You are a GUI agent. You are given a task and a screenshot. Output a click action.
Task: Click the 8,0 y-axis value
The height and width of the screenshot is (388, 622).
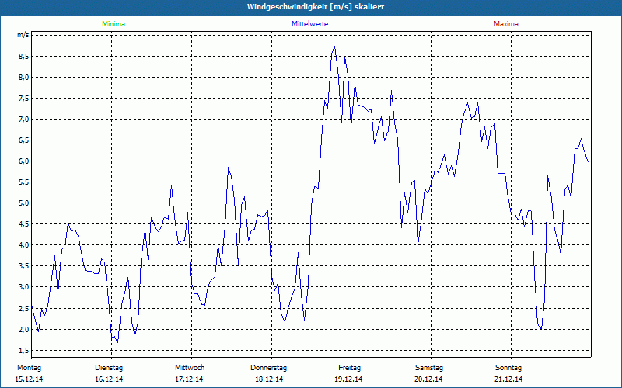pos(24,77)
